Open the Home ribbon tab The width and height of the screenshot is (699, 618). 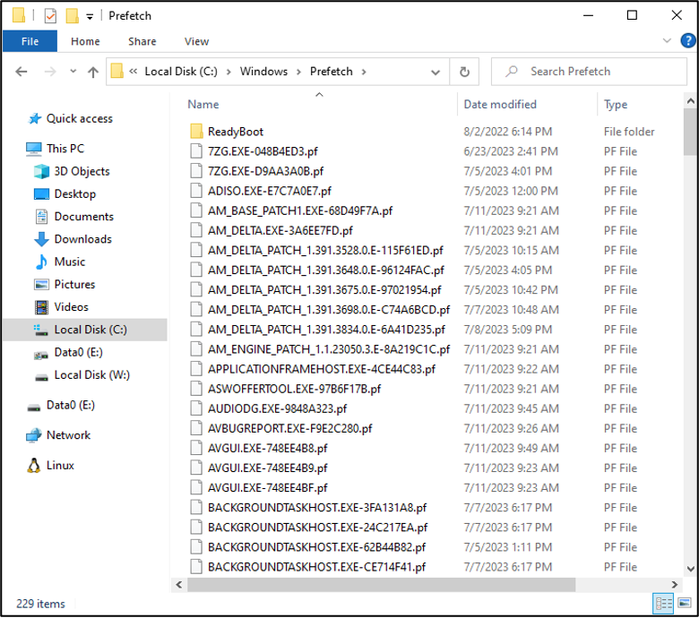(85, 41)
